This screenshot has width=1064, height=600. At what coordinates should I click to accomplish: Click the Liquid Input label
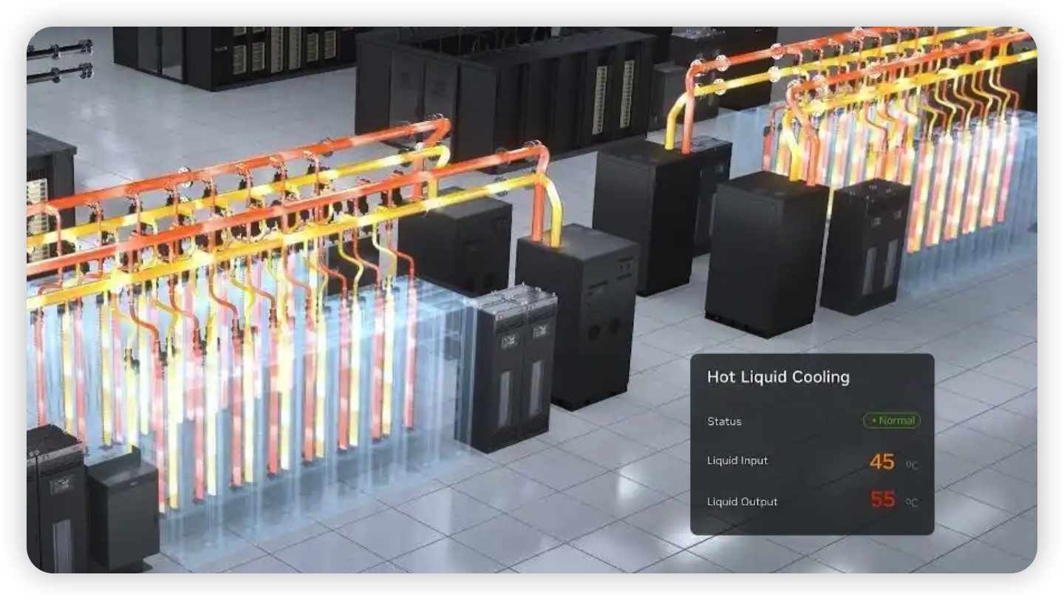737,460
